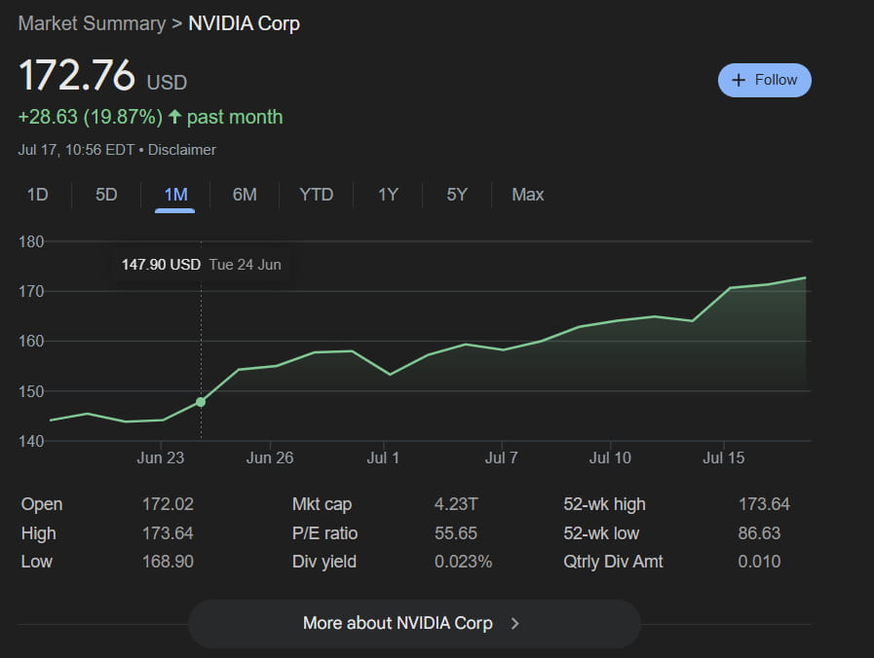Click the Mkt cap value 4.23T
This screenshot has height=658, width=874.
pyautogui.click(x=455, y=504)
